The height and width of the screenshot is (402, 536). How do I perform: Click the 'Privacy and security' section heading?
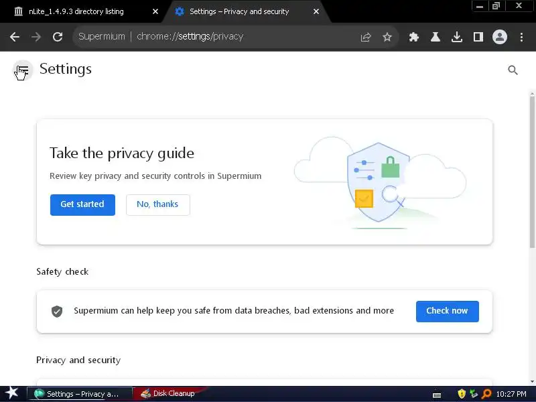click(x=78, y=360)
